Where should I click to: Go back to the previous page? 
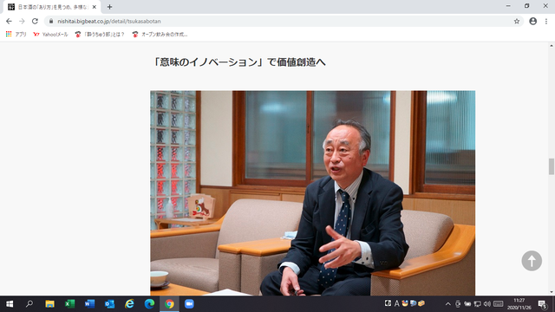point(9,21)
